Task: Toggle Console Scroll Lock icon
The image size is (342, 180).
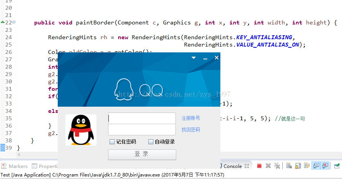Action: (298, 166)
